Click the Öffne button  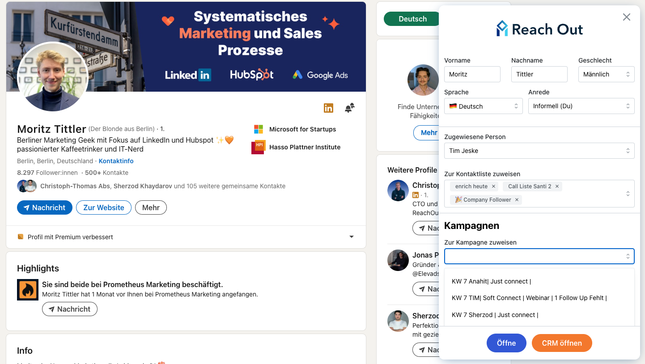506,343
